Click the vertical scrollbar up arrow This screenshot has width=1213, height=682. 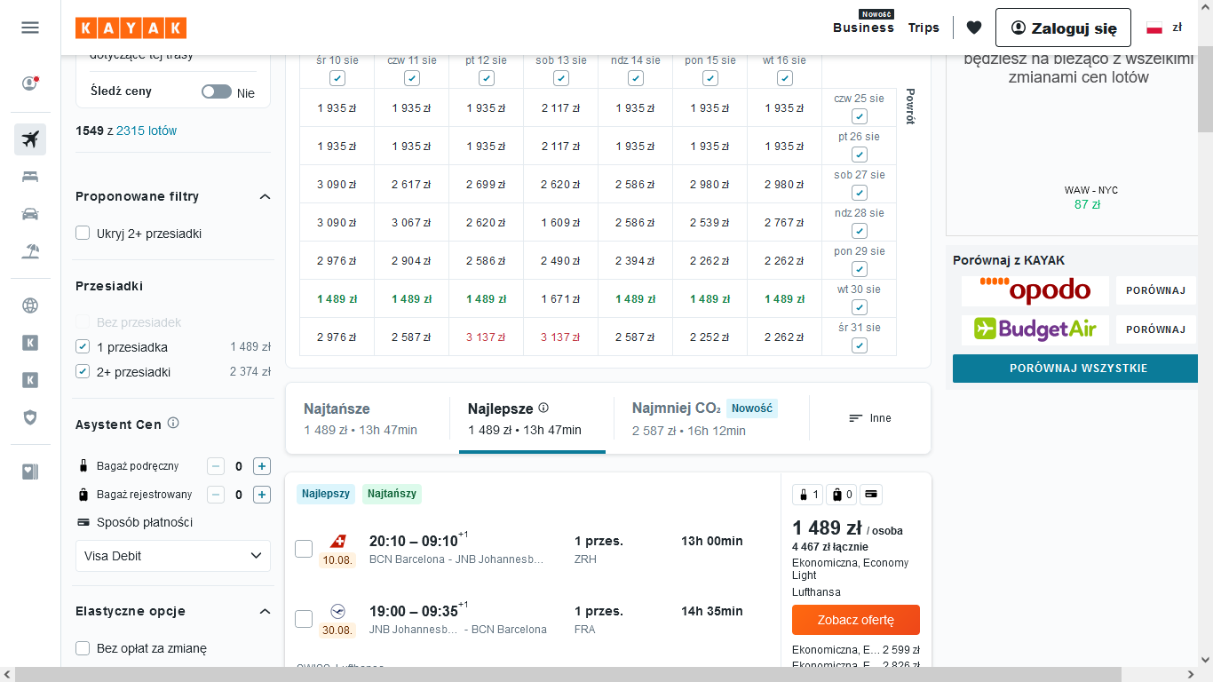pyautogui.click(x=1205, y=8)
